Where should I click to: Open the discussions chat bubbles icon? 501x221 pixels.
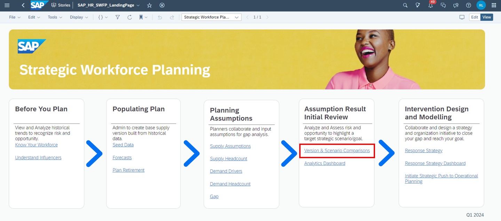[443, 5]
